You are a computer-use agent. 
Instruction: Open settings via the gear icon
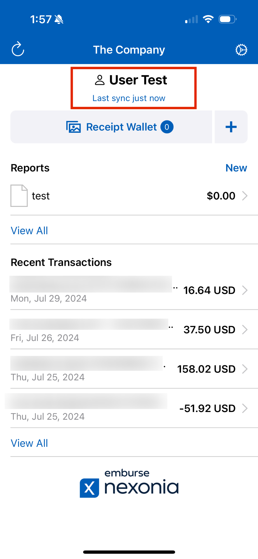241,50
